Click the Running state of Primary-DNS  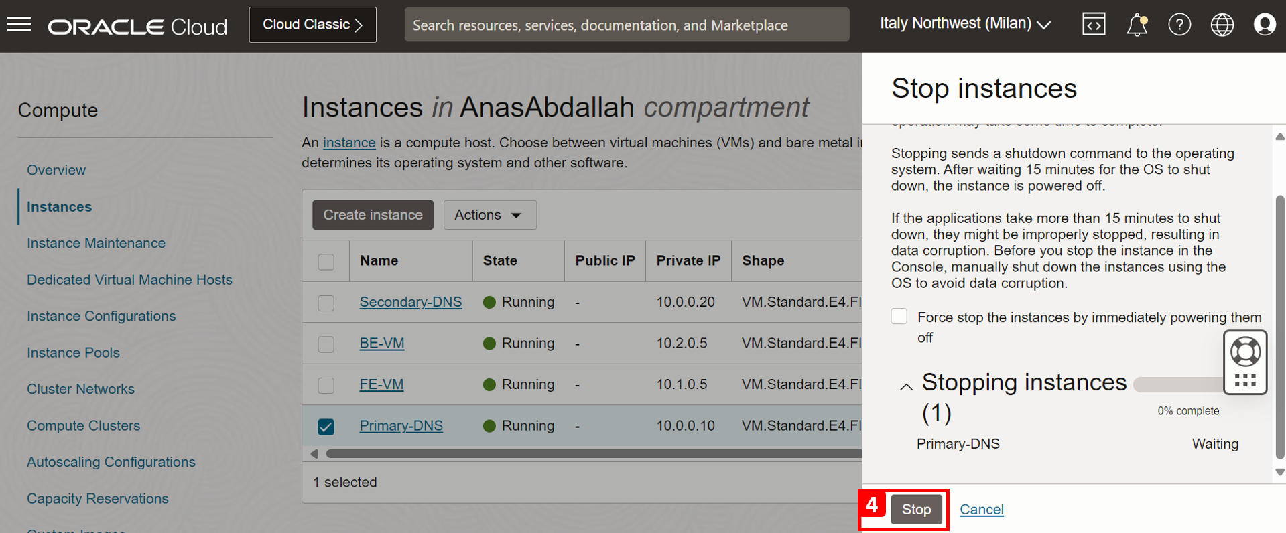coord(519,426)
